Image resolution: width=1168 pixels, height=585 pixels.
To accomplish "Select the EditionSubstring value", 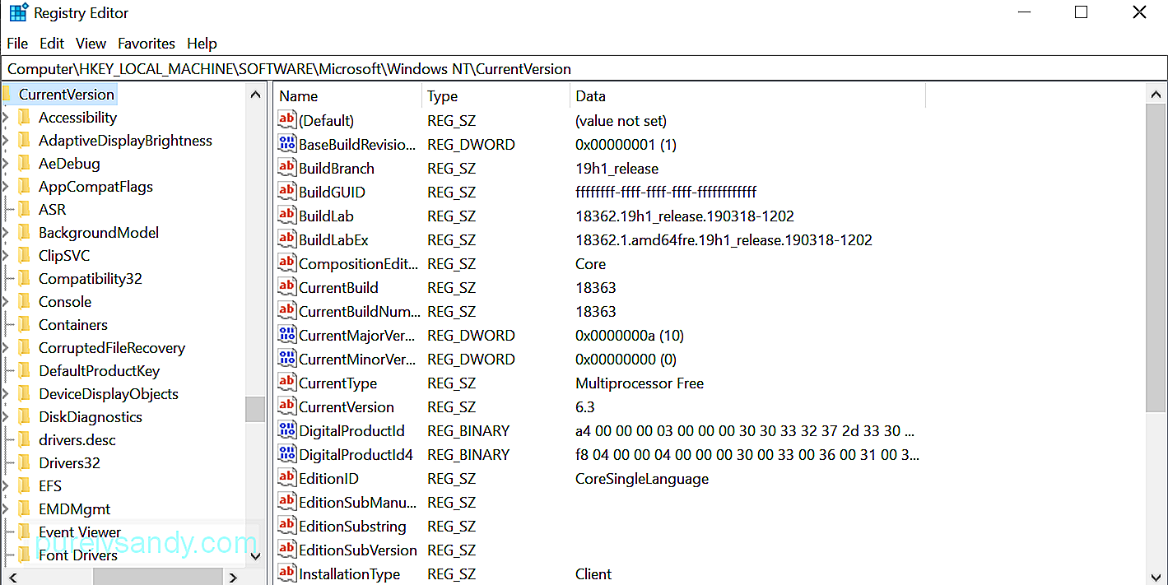I will 352,526.
